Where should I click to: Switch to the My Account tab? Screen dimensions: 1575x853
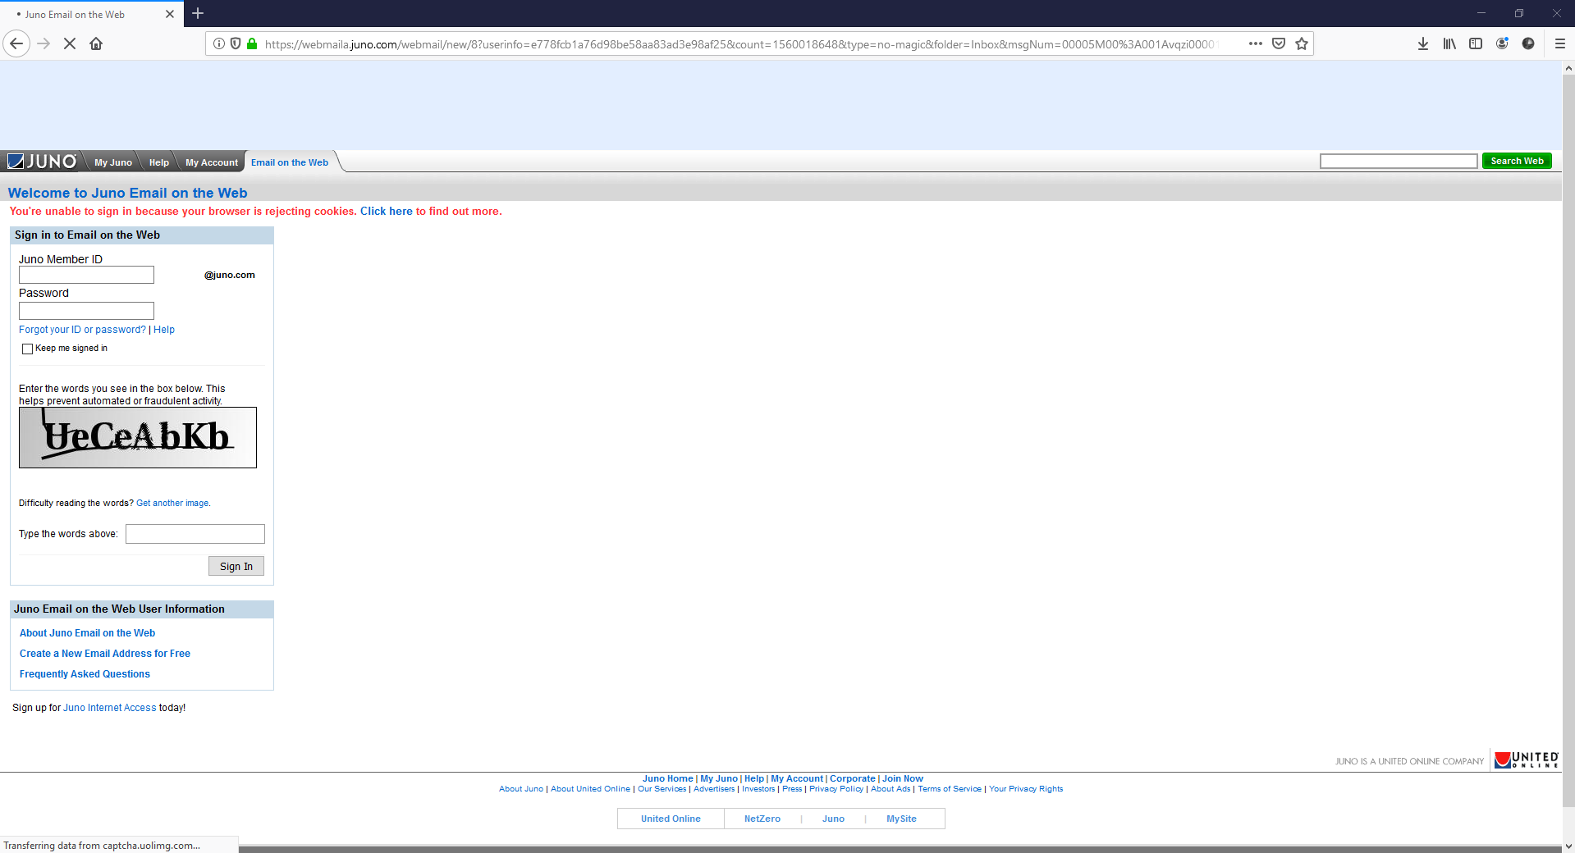210,162
